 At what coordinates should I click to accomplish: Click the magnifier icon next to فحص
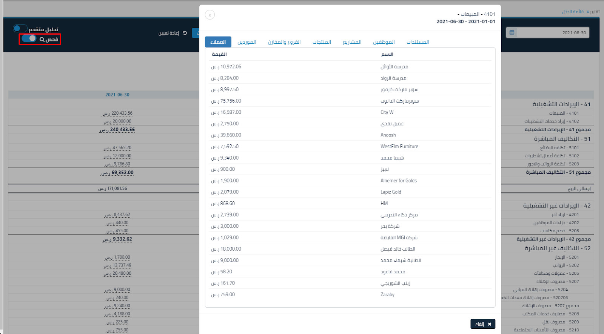coord(42,40)
